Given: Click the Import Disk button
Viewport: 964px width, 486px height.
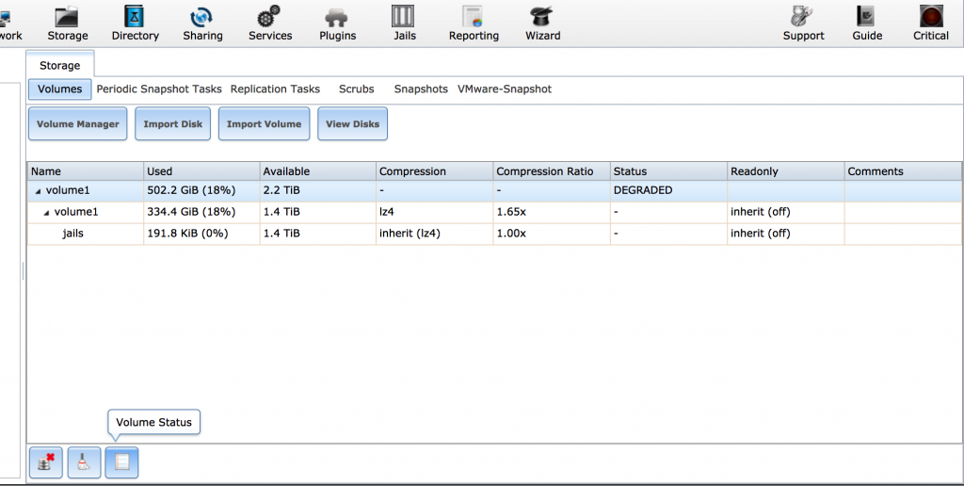Looking at the screenshot, I should click(173, 123).
